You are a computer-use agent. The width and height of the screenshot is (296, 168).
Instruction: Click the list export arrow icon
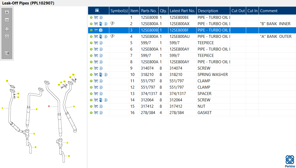7,53
